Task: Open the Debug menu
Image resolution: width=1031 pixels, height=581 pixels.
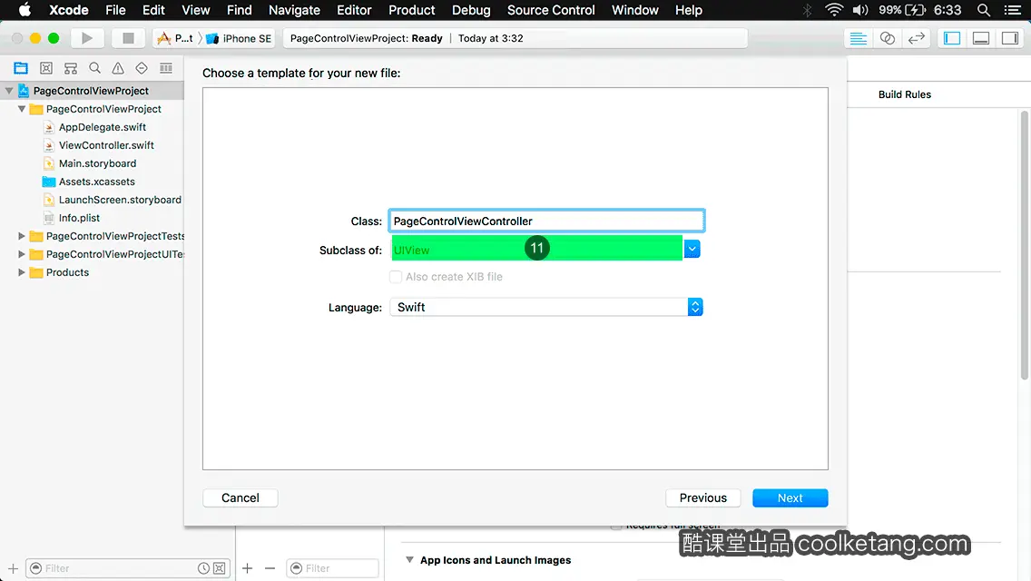Action: [471, 10]
